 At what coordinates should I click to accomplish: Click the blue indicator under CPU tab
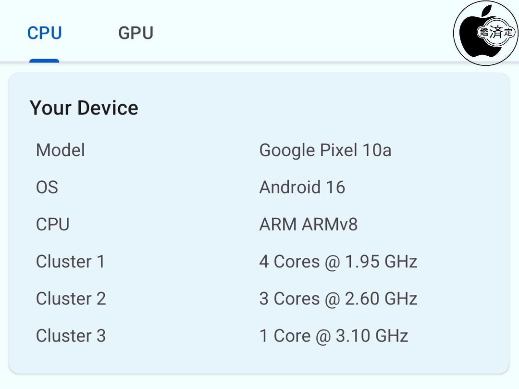point(44,61)
